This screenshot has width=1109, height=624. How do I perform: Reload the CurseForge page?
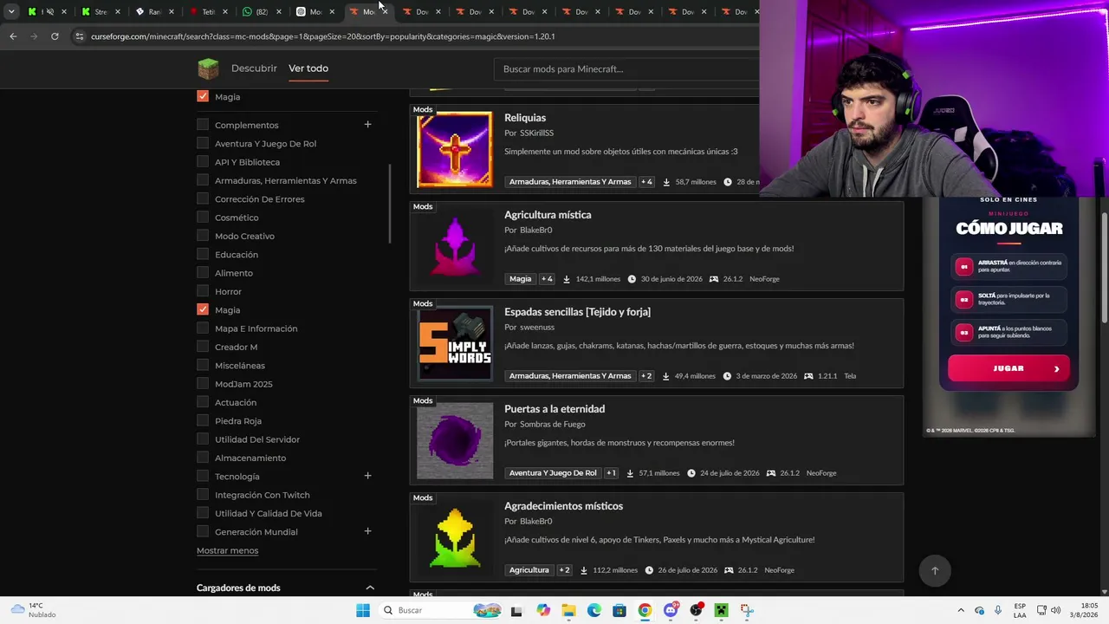55,36
